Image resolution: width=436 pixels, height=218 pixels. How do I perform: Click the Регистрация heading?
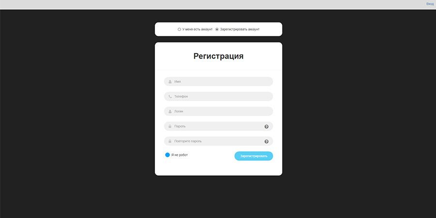tap(218, 56)
